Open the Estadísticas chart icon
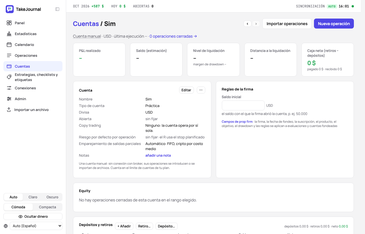Image resolution: width=365 pixels, height=234 pixels. click(x=9, y=34)
